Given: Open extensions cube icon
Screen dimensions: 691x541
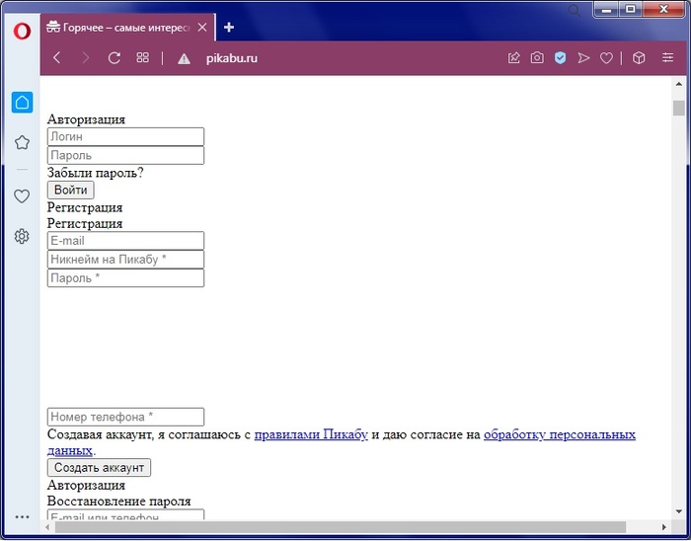Looking at the screenshot, I should (639, 57).
